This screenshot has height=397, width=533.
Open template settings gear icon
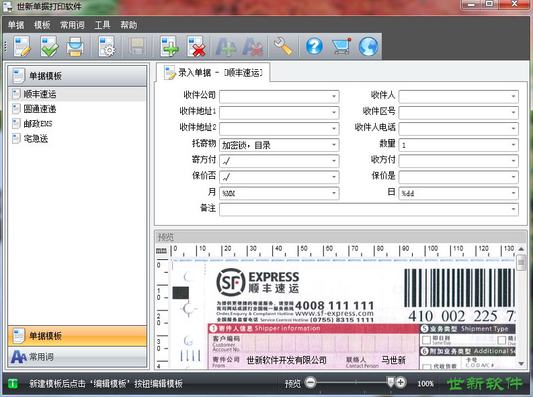tap(107, 46)
